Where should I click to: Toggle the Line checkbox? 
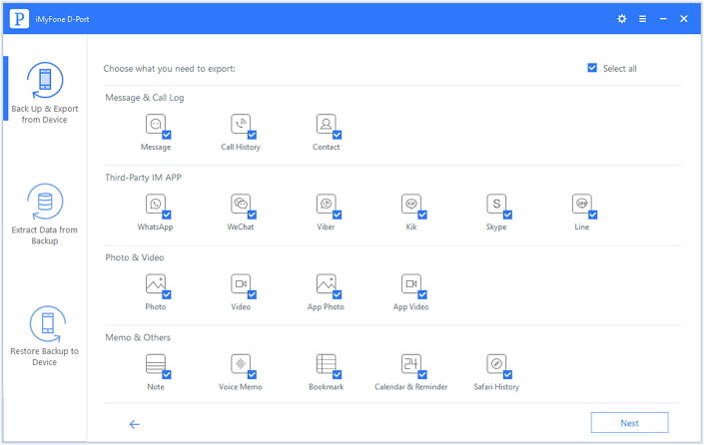pos(593,215)
